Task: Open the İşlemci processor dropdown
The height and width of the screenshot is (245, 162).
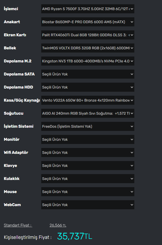Action: click(x=88, y=9)
